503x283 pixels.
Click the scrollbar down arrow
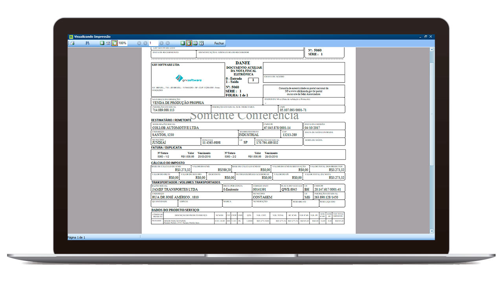tap(432, 231)
